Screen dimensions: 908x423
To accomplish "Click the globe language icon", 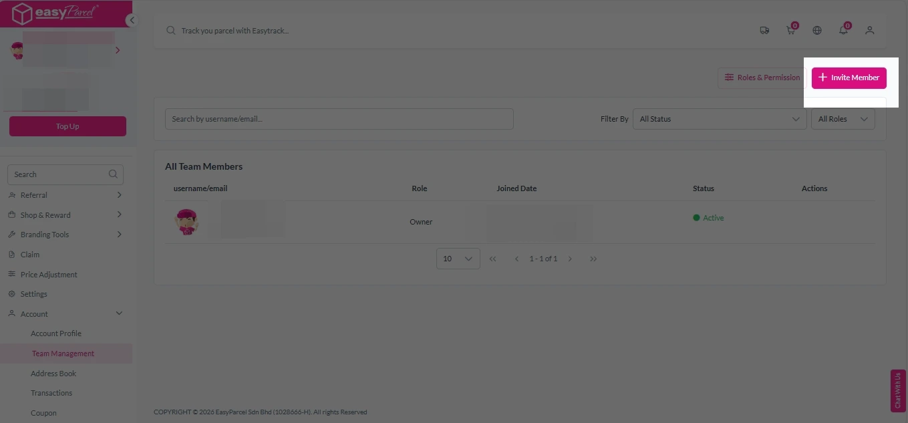I will point(817,30).
